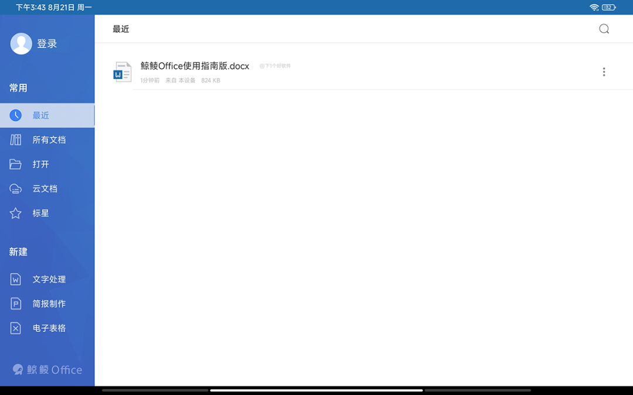Click the 打开 folder icon

click(16, 164)
